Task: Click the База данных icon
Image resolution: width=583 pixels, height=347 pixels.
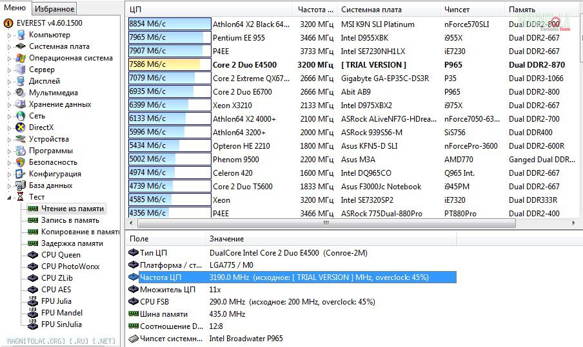Action: (x=21, y=185)
